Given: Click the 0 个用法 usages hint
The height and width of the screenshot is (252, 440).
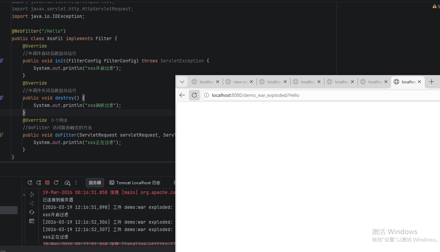Looking at the screenshot, I should [x=59, y=120].
